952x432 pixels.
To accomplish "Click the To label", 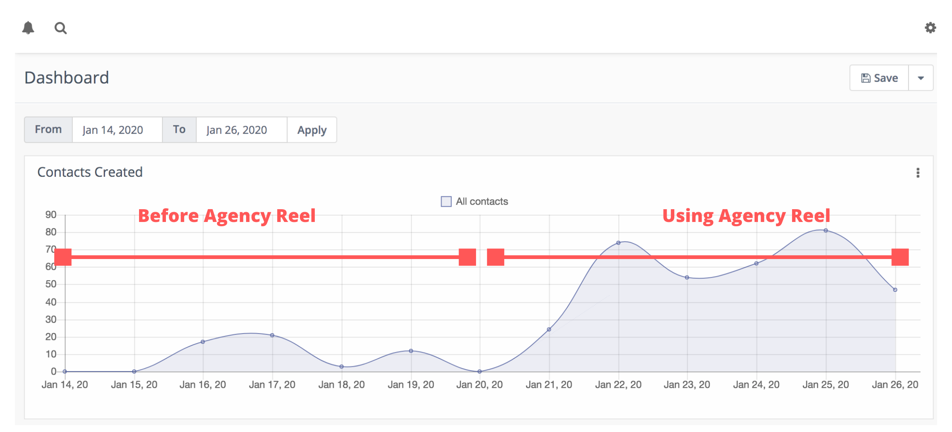I will (x=179, y=130).
